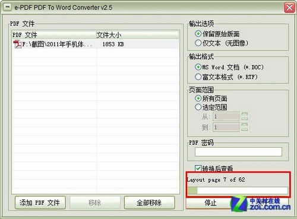Decrease the 从 page spinner value
The height and width of the screenshot is (219, 297).
point(245,119)
